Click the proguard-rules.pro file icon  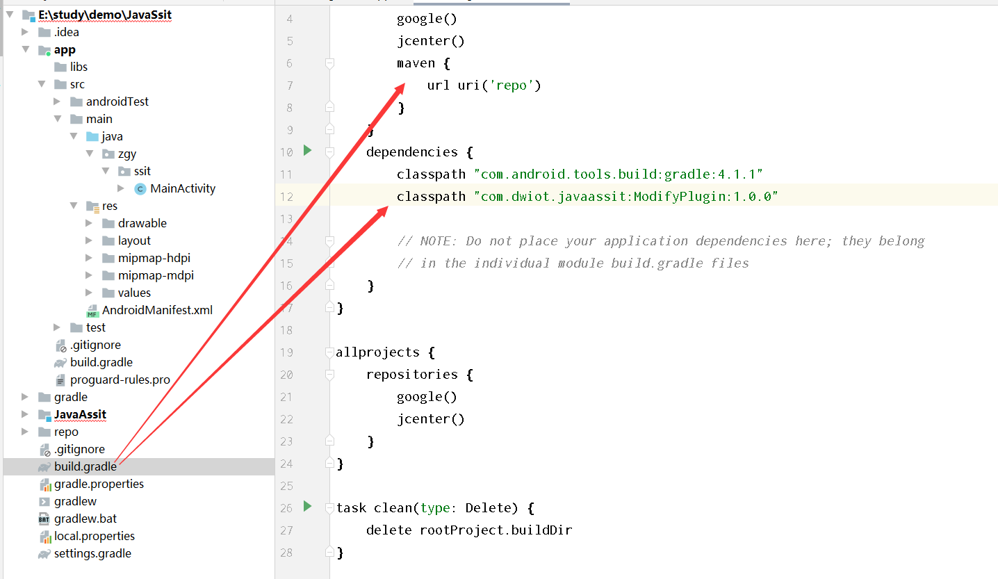[60, 380]
